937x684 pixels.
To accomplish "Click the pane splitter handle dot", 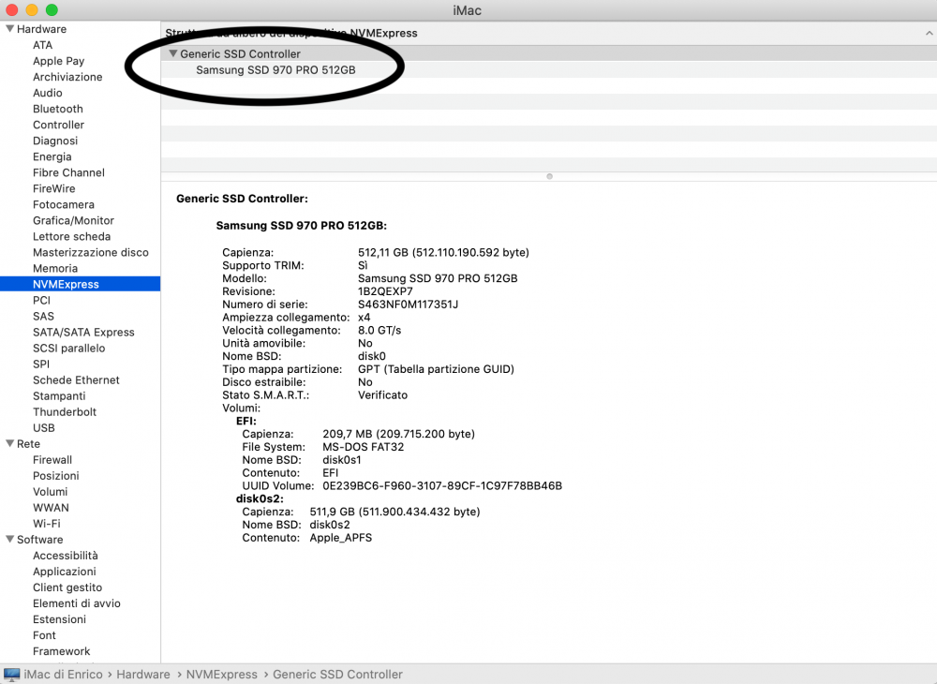I will point(549,176).
